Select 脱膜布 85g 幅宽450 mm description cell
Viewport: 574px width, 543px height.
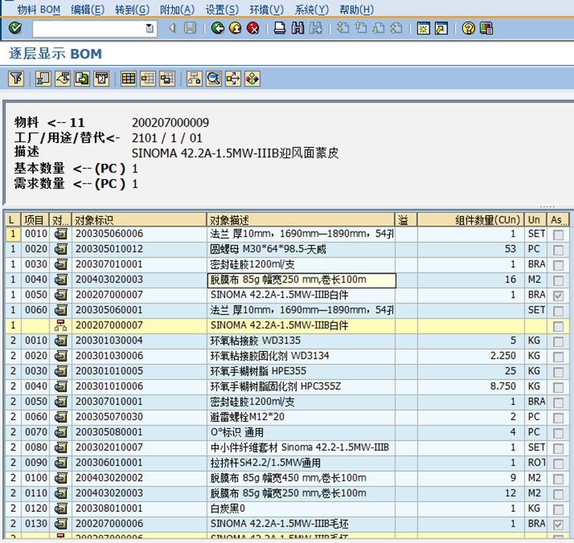[x=301, y=478]
